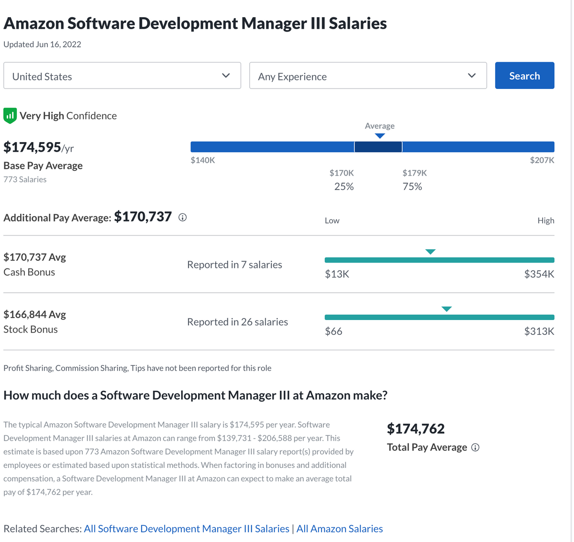
Task: Click the 773 Salaries text
Action: coord(25,179)
